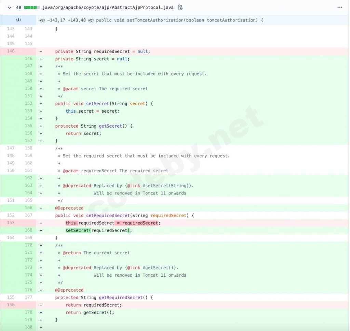Image resolution: width=350 pixels, height=331 pixels.
Task: Select new line number 179
Action: coord(28,320)
